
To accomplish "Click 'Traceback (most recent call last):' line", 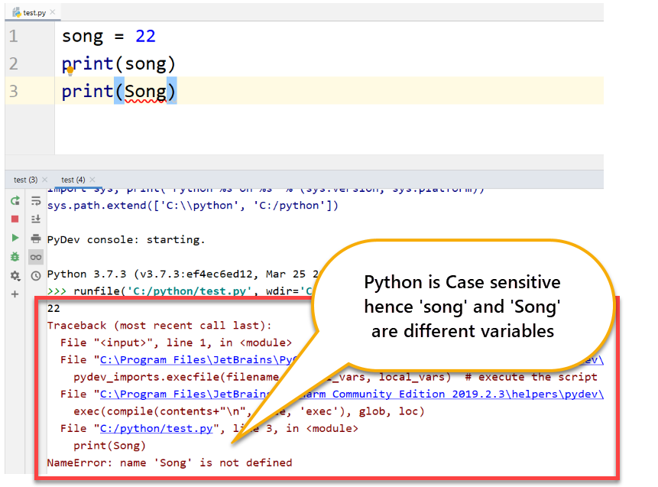I will click(160, 326).
